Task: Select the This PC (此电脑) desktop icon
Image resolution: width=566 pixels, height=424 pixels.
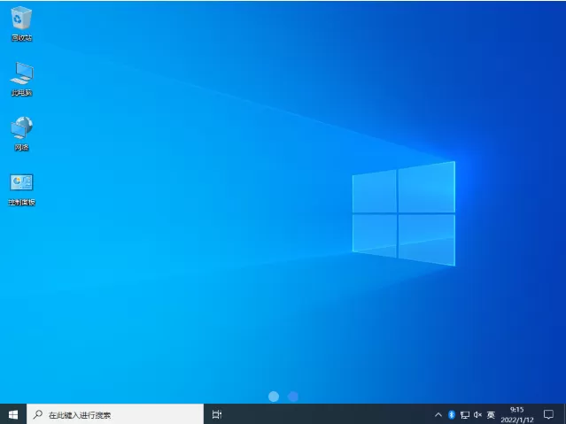Action: (21, 79)
